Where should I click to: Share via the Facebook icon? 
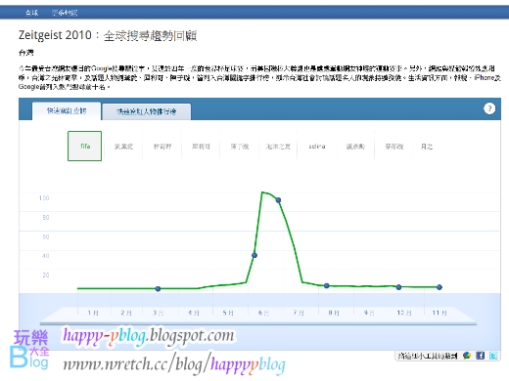tap(480, 356)
